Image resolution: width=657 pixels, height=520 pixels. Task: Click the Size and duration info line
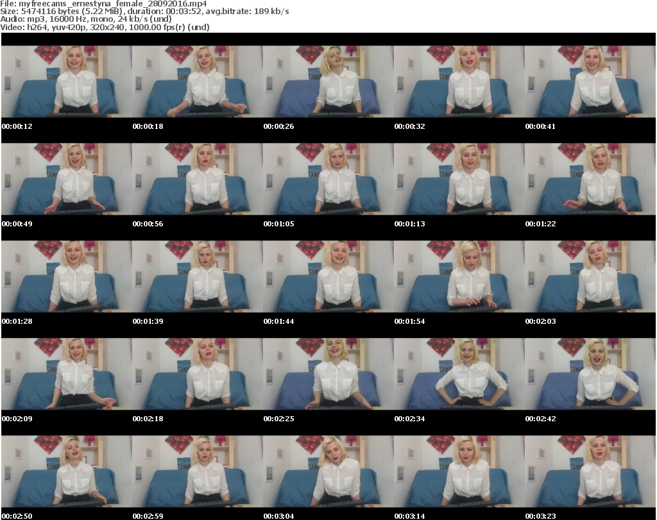(x=144, y=12)
